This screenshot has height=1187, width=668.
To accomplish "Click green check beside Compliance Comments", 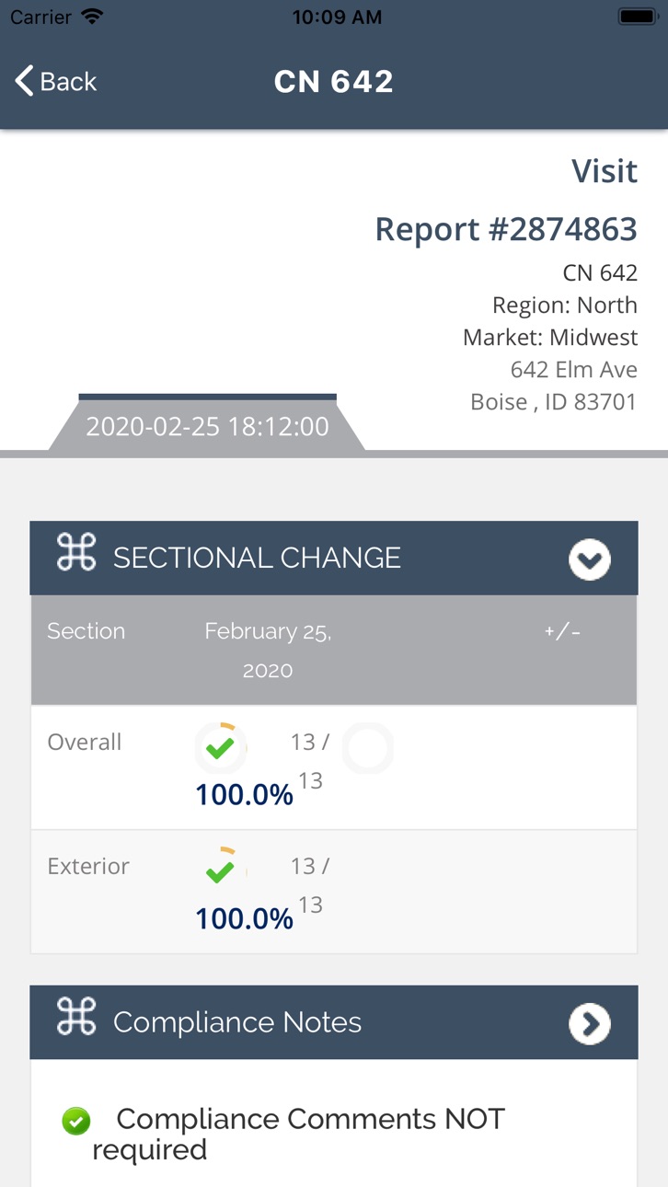I will click(76, 1121).
